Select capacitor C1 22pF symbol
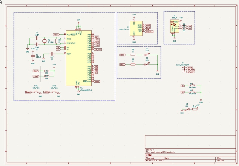 (x=37, y=38)
